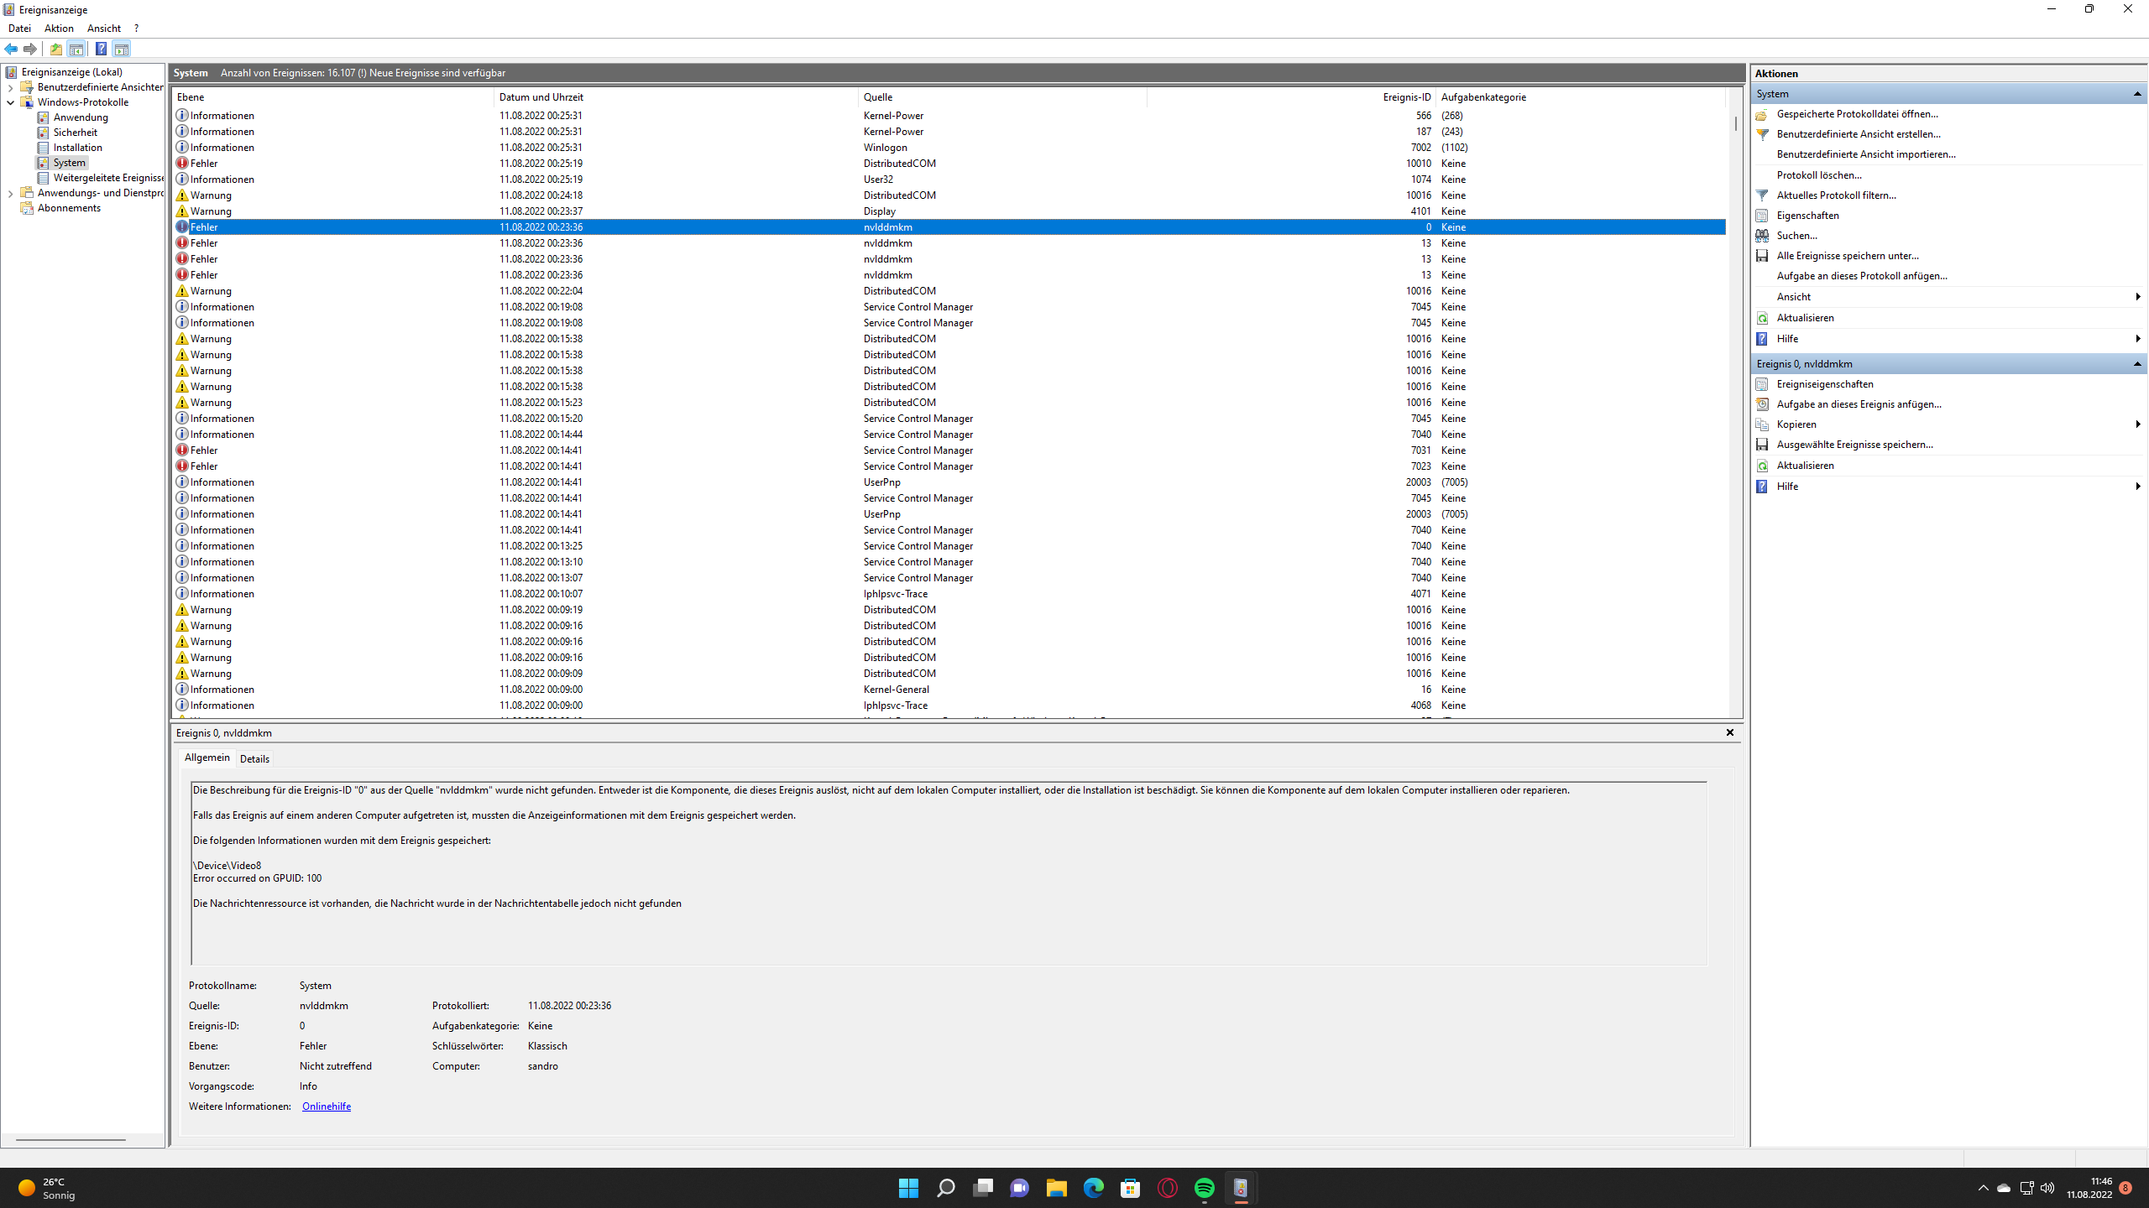Launch Spotify from the taskbar
This screenshot has width=2149, height=1208.
1205,1188
